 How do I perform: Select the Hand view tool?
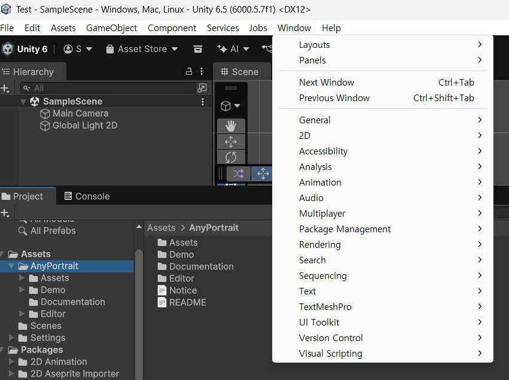pos(231,126)
